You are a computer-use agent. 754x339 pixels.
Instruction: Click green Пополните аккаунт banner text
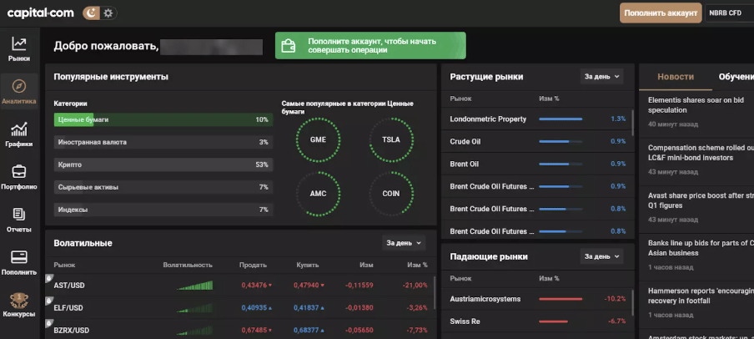372,46
